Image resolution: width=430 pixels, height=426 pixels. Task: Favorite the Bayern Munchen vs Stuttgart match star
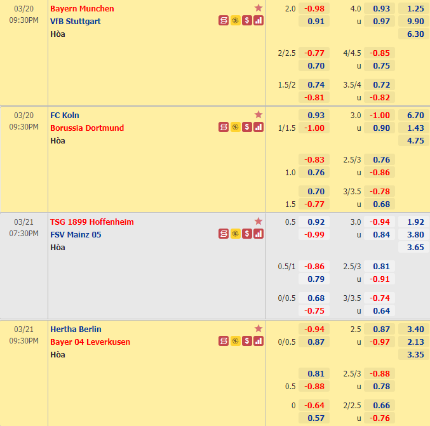[259, 8]
